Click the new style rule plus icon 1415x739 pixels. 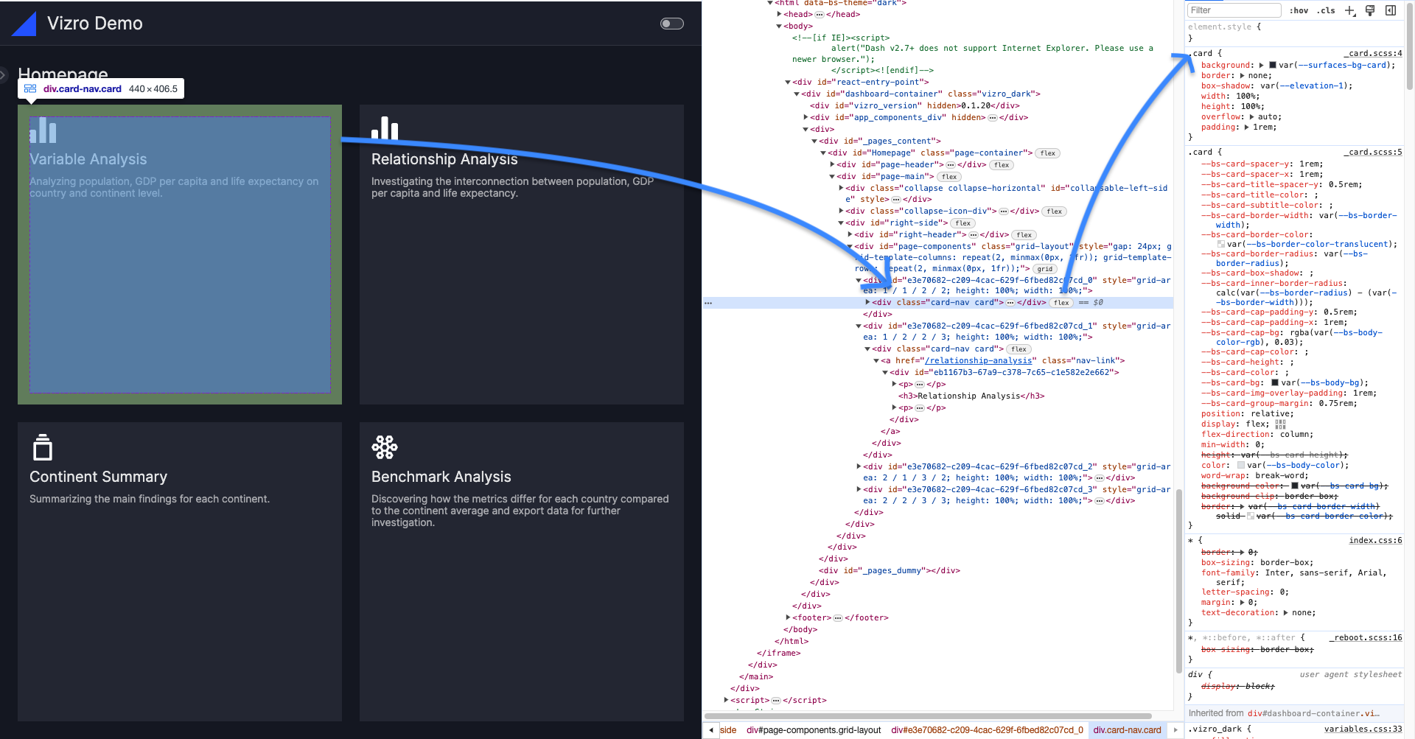[x=1350, y=10]
